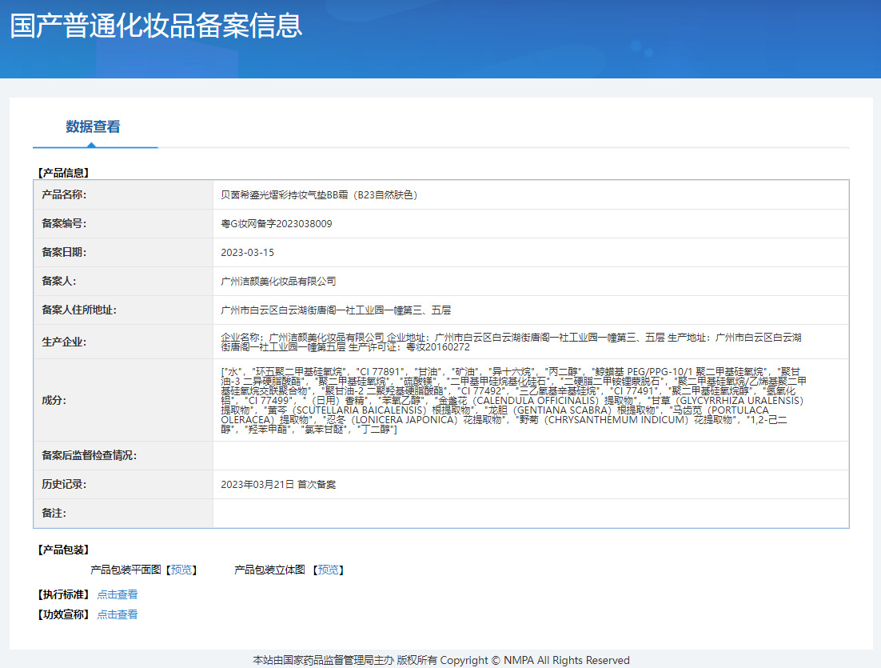Click the filing date 2023-03-15
The width and height of the screenshot is (881, 668).
248,252
